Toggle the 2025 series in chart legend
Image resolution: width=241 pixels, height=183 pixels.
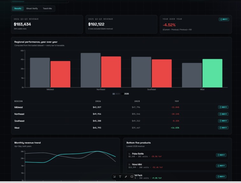(x=116, y=94)
